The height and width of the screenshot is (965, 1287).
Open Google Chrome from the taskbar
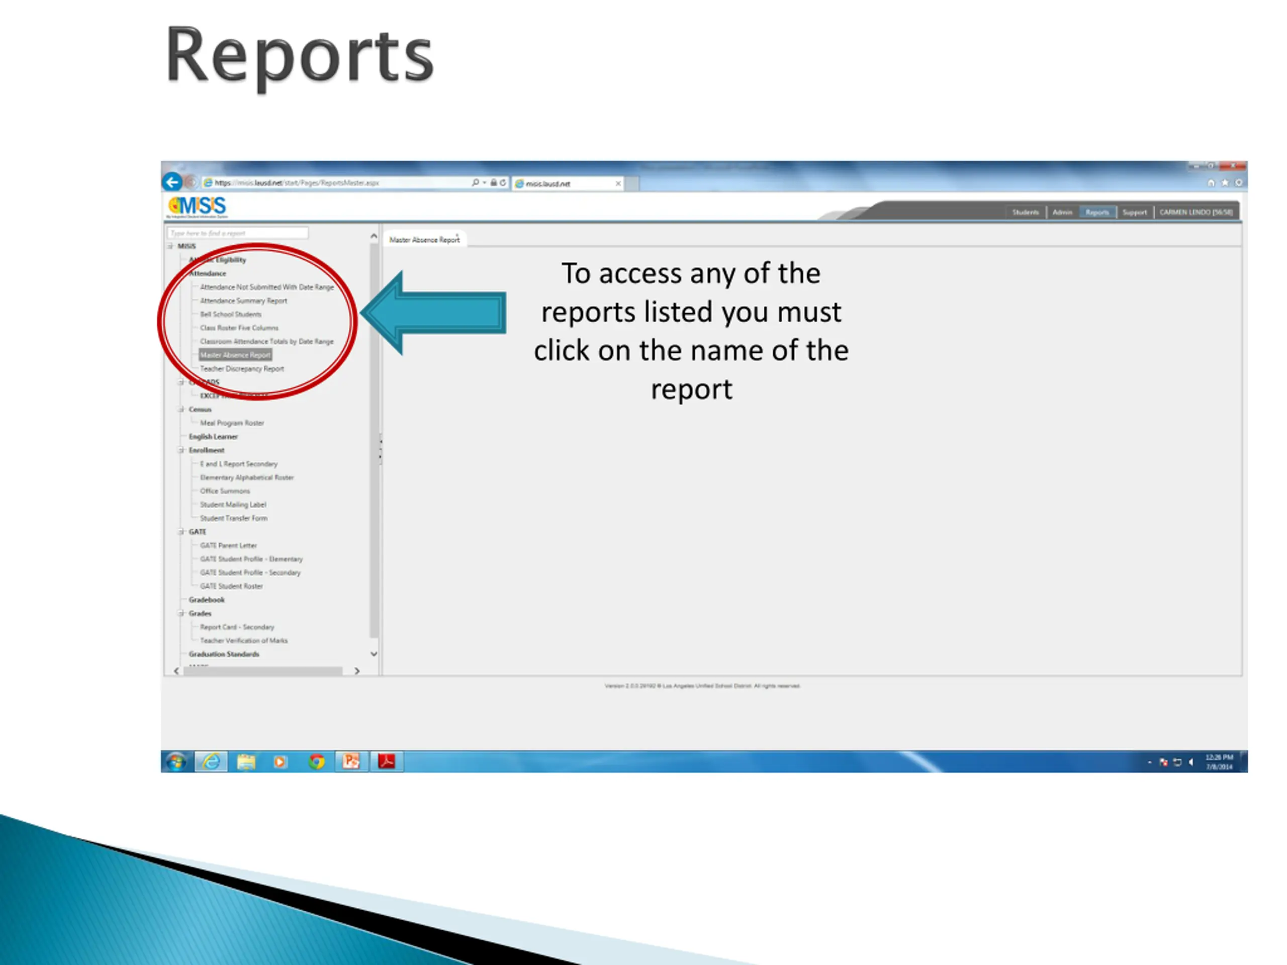point(317,761)
